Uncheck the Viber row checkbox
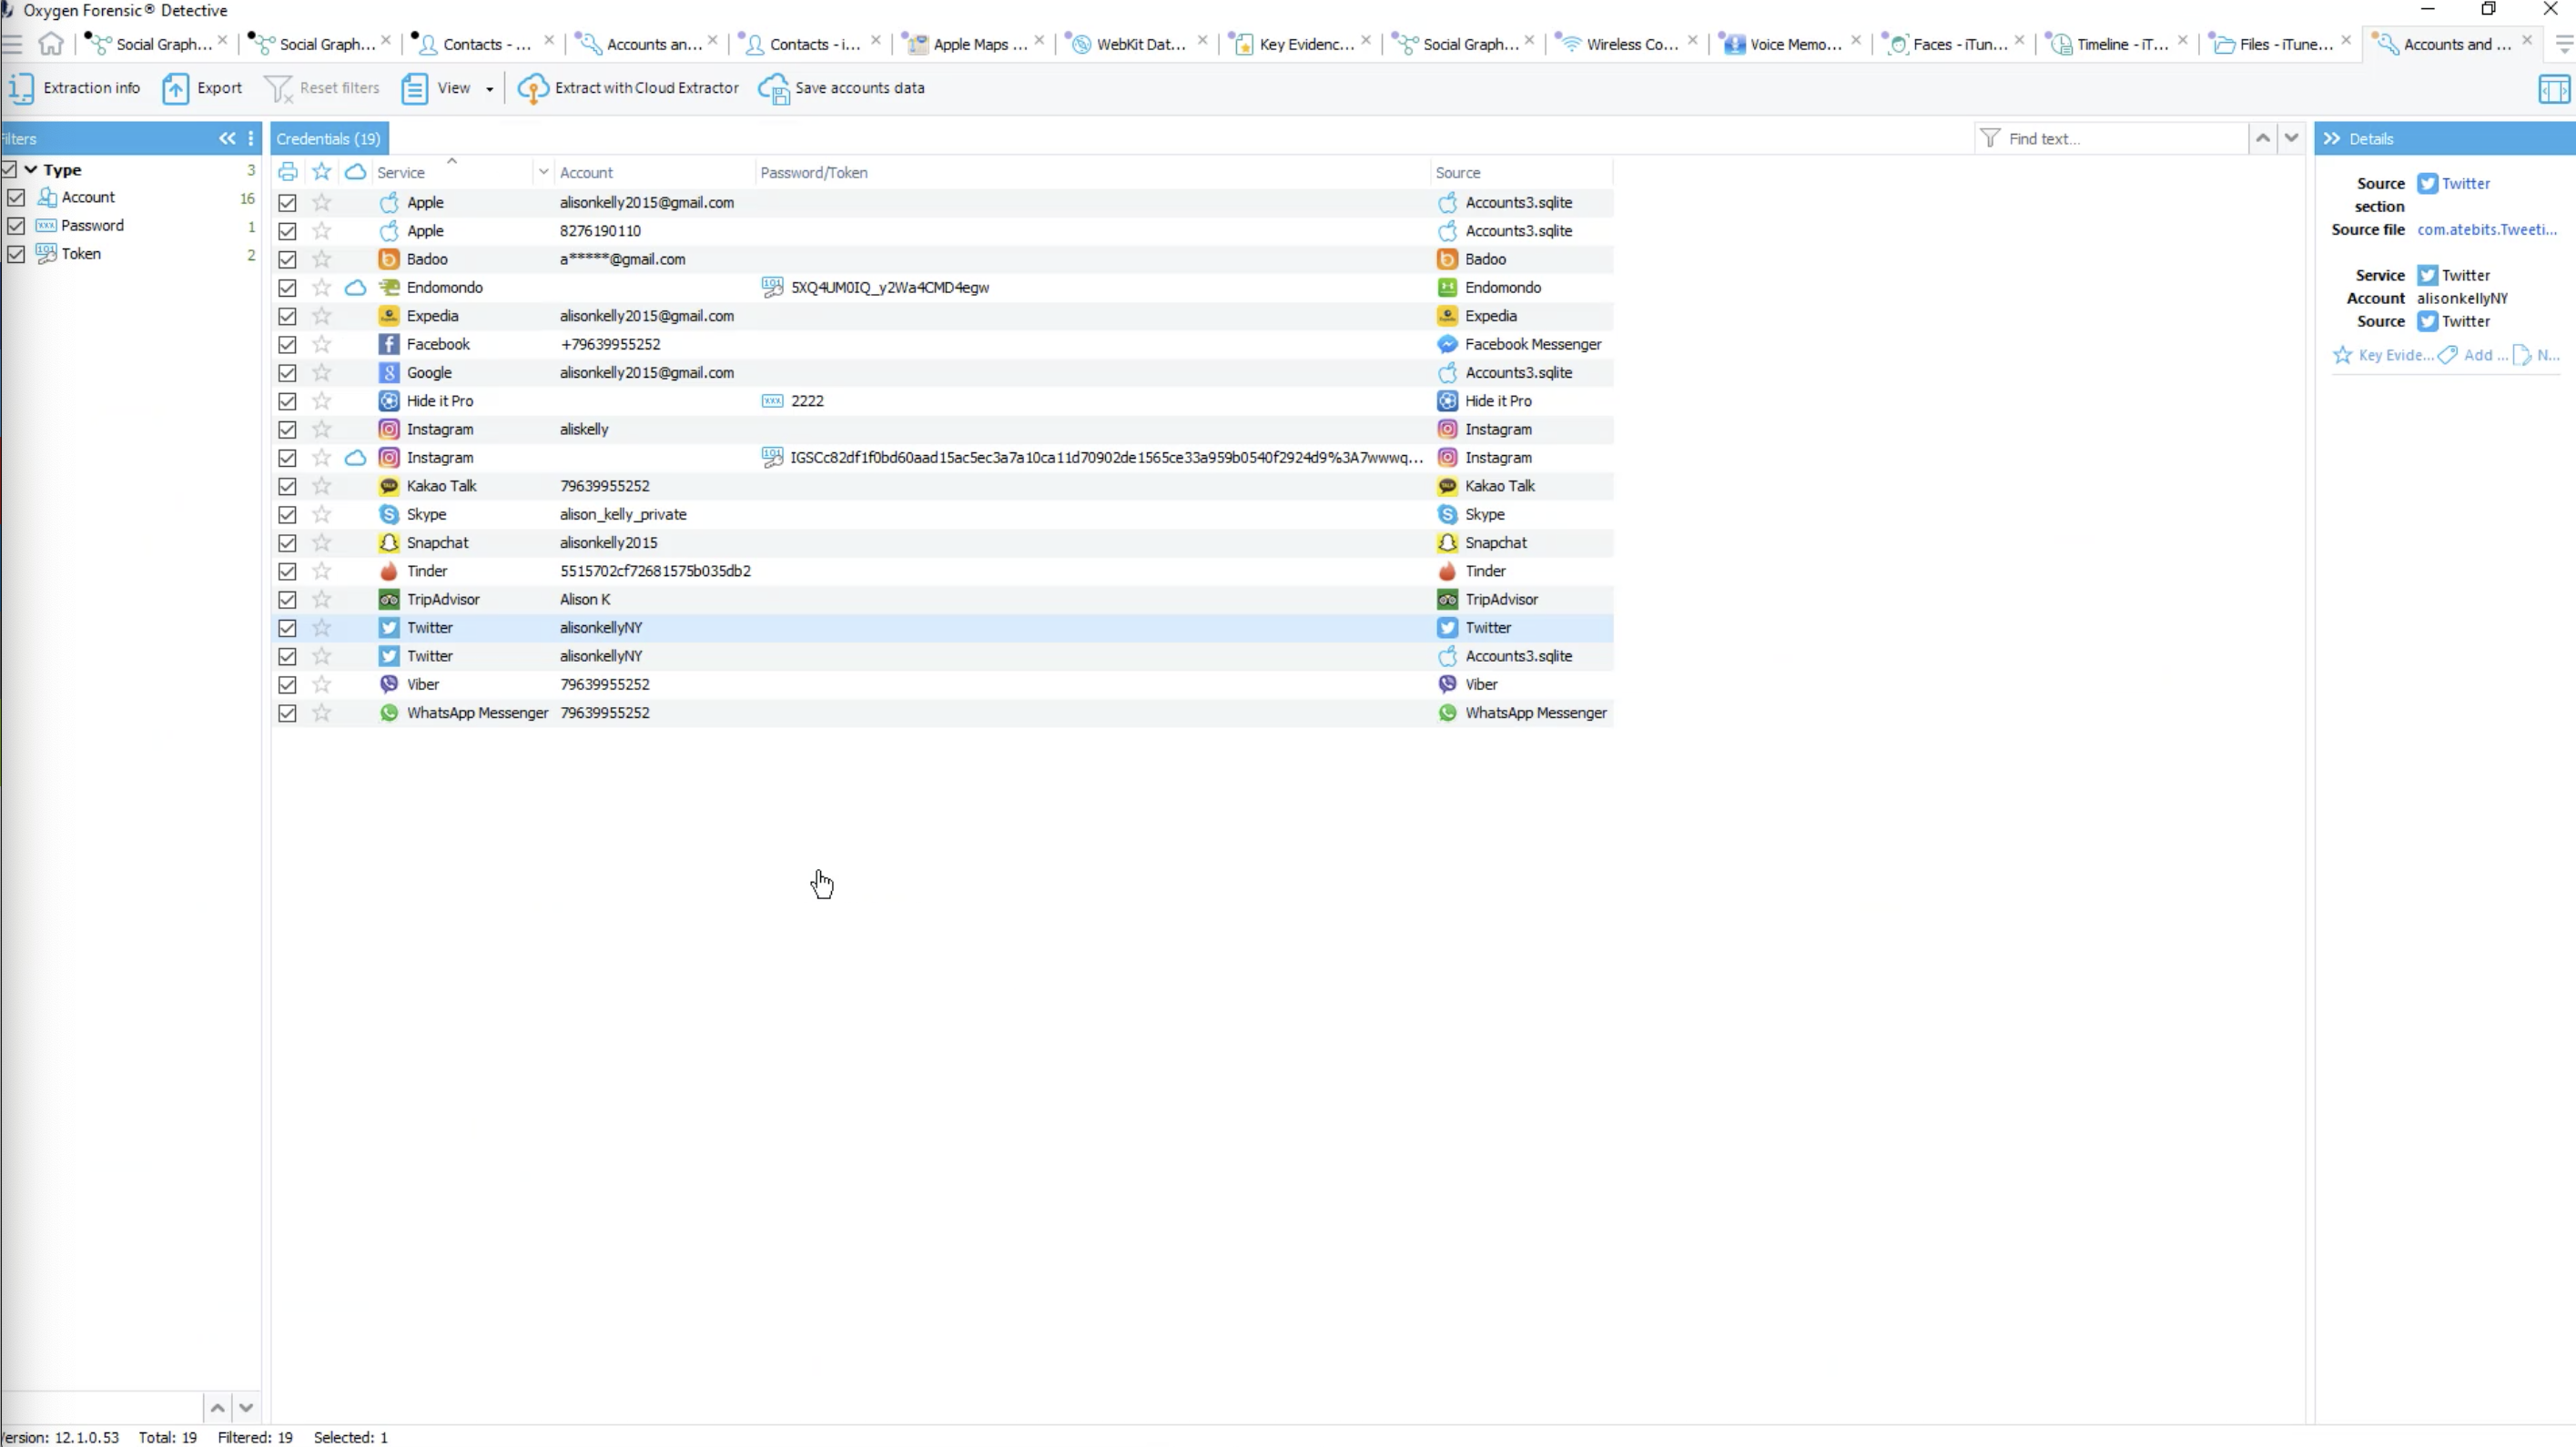 pos(287,685)
